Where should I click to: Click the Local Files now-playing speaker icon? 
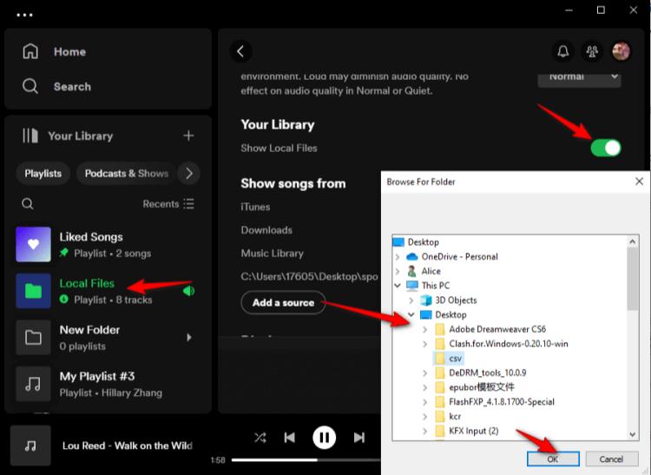click(x=189, y=291)
